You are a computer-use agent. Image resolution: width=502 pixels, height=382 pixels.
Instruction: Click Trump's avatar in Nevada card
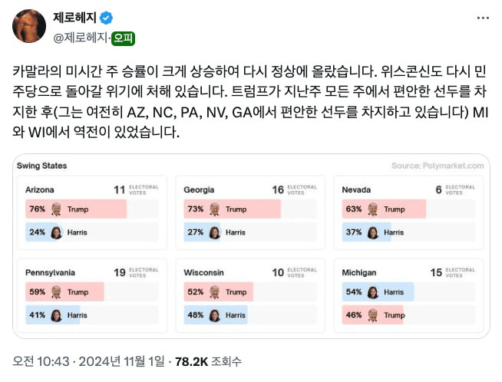pyautogui.click(x=372, y=209)
